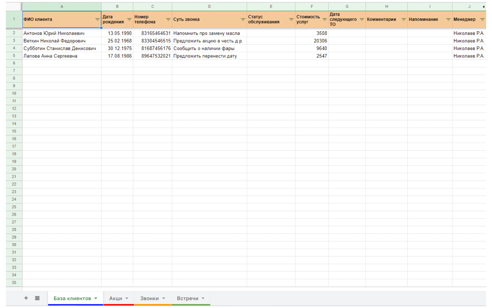Screen dimensions: 492x308
Task: Switch to the Звонки sheet tab
Action: [x=149, y=298]
